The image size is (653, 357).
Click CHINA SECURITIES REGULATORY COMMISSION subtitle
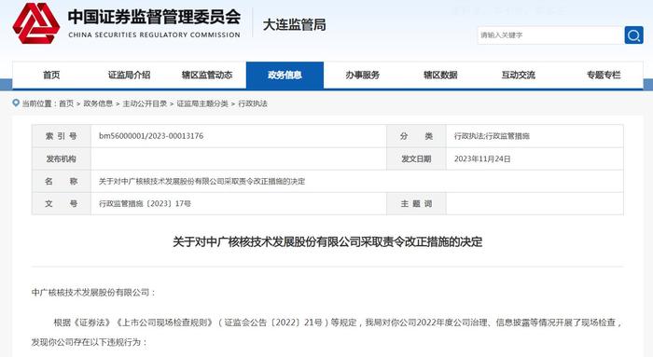[x=154, y=34]
